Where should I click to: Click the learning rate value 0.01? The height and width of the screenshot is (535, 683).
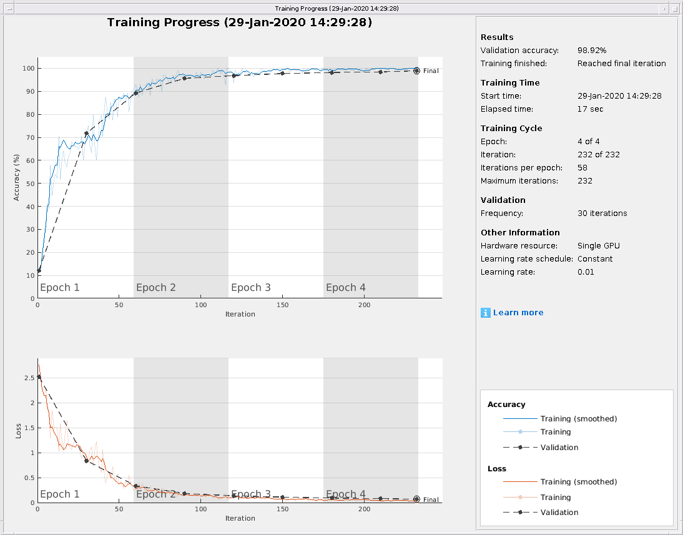point(586,272)
